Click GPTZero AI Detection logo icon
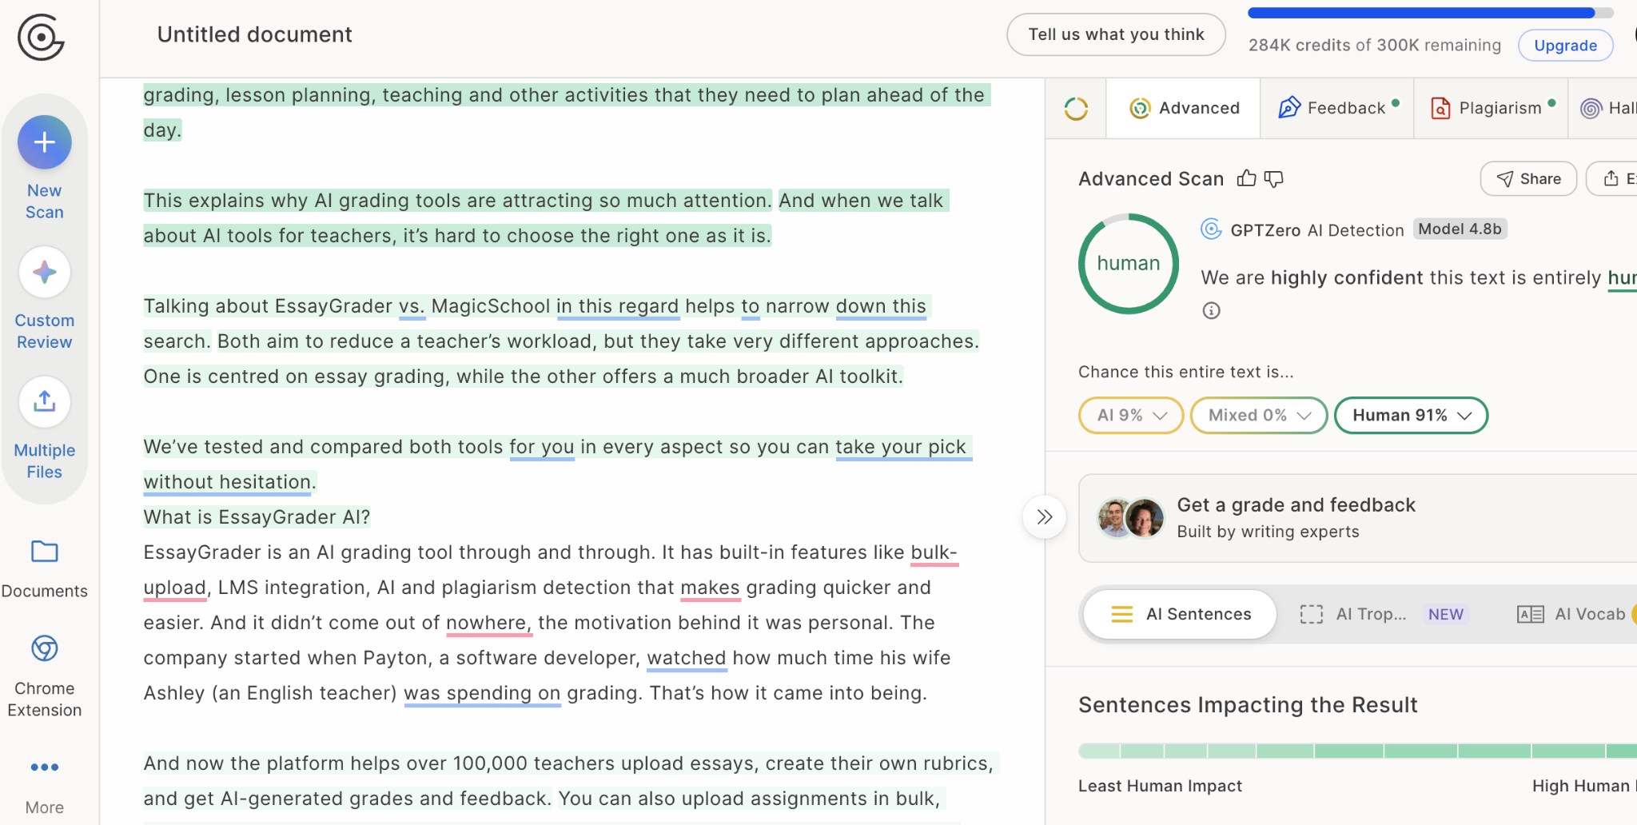This screenshot has height=825, width=1637. coord(1212,229)
